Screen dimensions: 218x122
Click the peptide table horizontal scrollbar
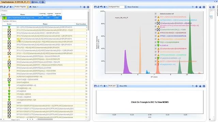[45, 119]
